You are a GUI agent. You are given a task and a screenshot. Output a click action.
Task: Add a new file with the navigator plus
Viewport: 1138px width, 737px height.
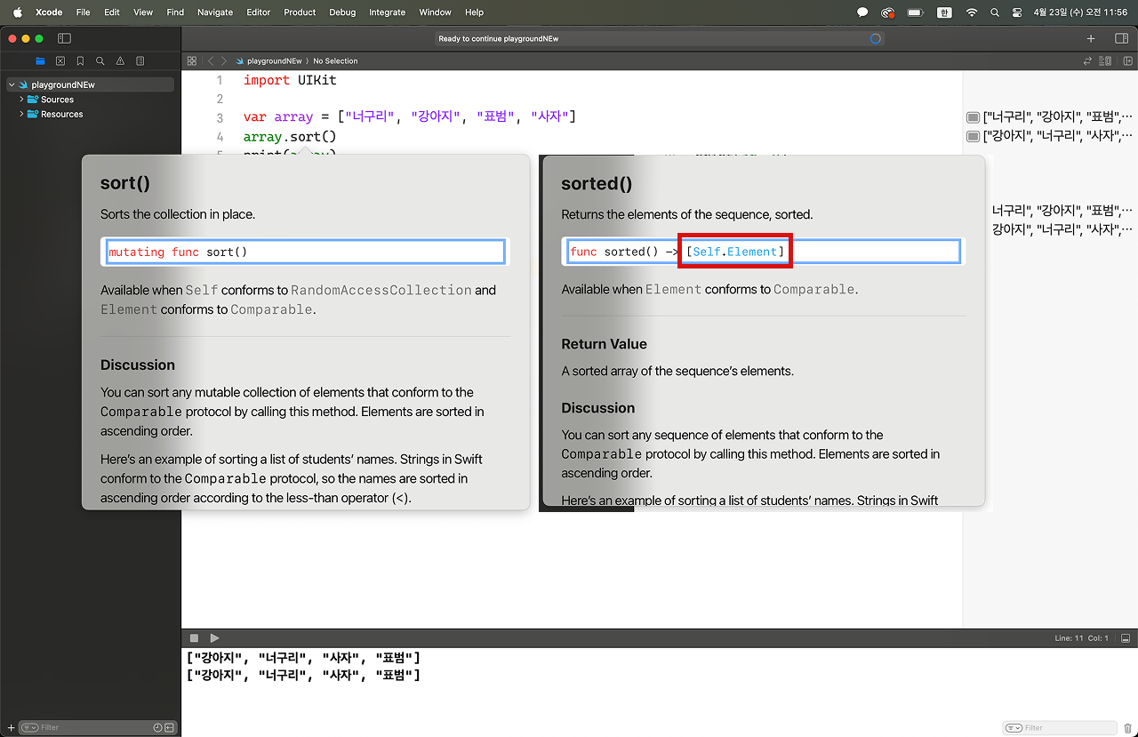pyautogui.click(x=11, y=727)
